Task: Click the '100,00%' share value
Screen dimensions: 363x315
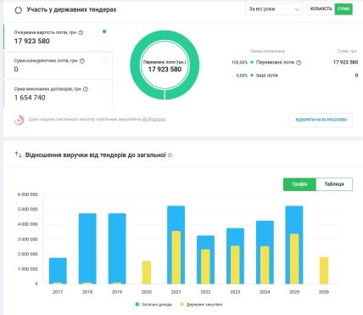Action: pos(239,62)
